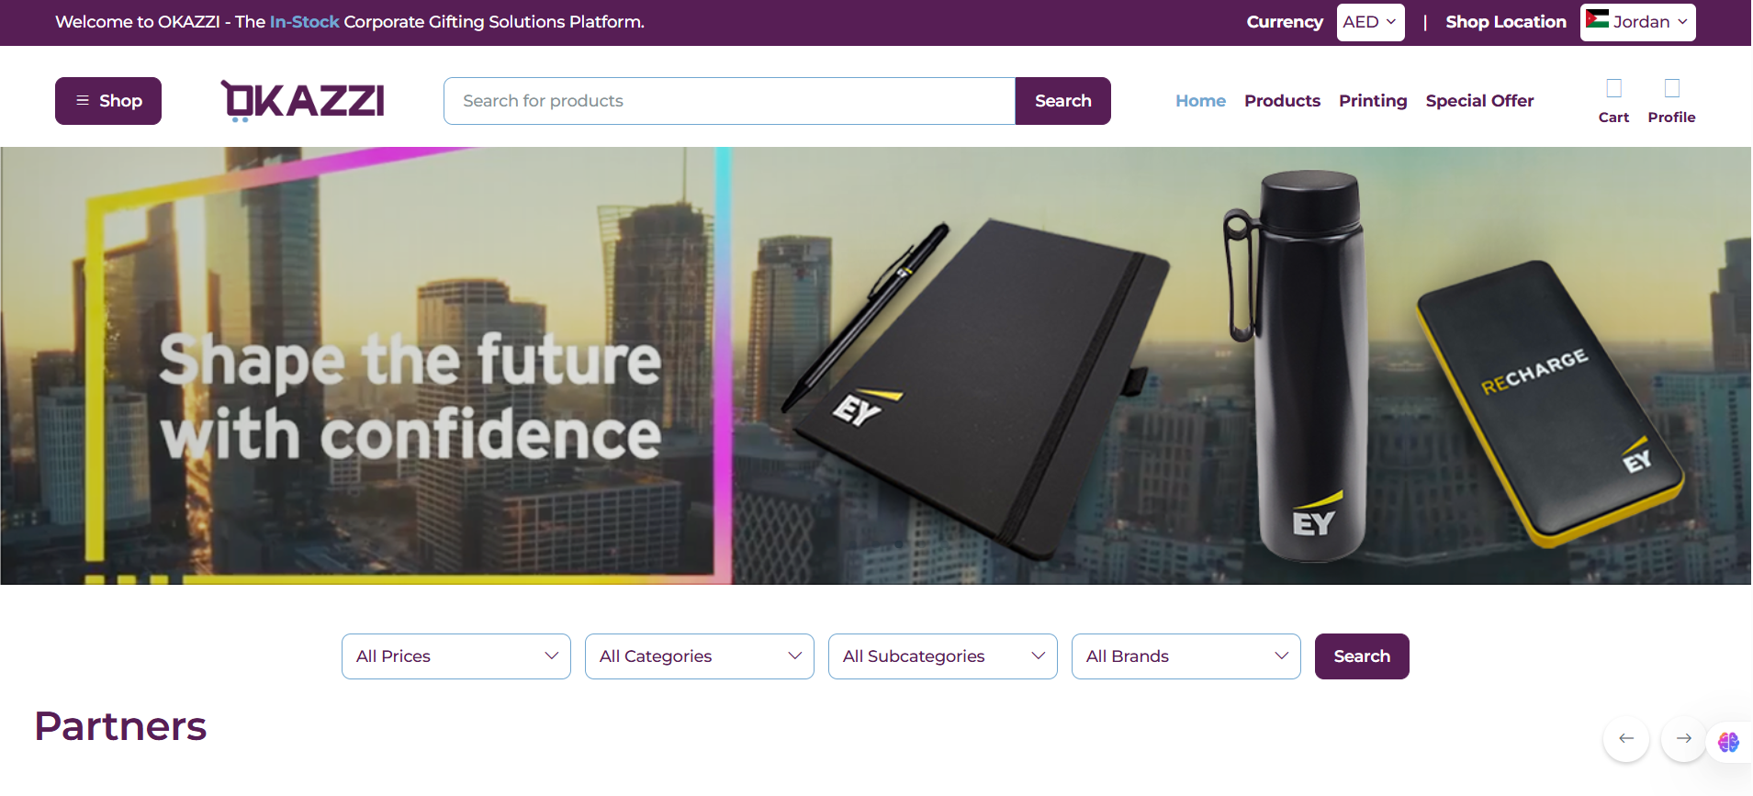The width and height of the screenshot is (1753, 796).
Task: Click the next arrow in Partners carousel
Action: (x=1684, y=738)
